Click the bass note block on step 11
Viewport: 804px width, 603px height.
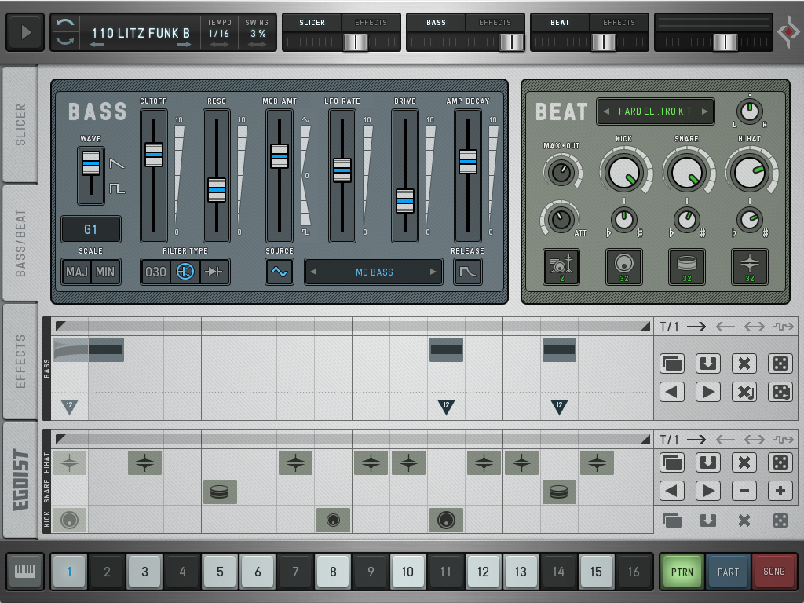(x=446, y=349)
